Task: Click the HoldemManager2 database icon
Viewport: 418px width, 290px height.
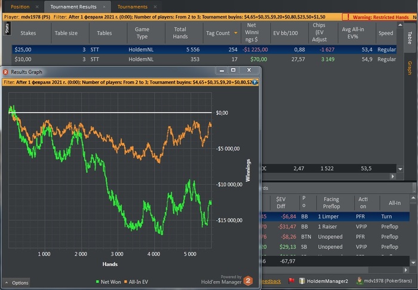Action: click(x=302, y=280)
